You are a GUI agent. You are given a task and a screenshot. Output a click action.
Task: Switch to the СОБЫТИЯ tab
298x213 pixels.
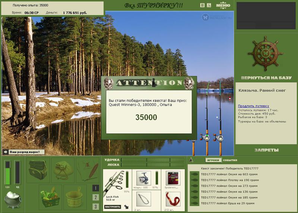(230, 160)
